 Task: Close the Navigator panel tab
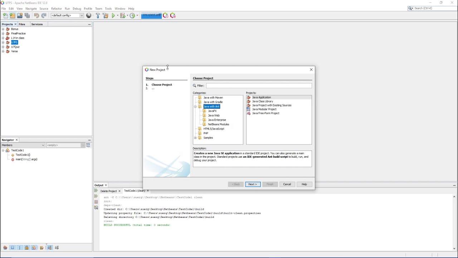click(16, 140)
